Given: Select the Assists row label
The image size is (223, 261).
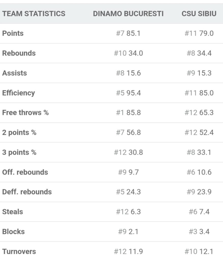Looking at the screenshot, I should (15, 73).
